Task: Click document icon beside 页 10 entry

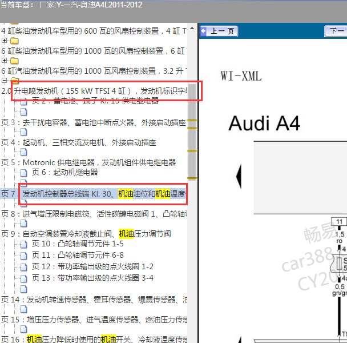Action: (x=24, y=244)
